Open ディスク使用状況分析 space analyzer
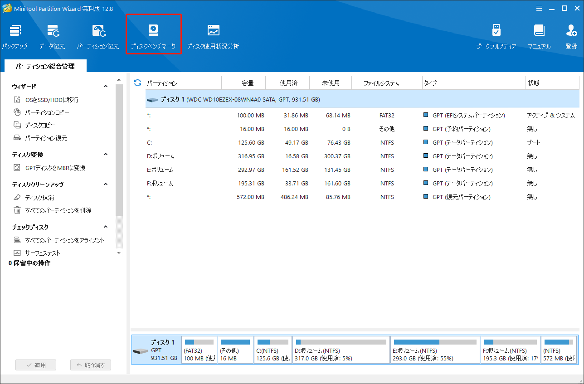Image resolution: width=584 pixels, height=384 pixels. pos(213,37)
